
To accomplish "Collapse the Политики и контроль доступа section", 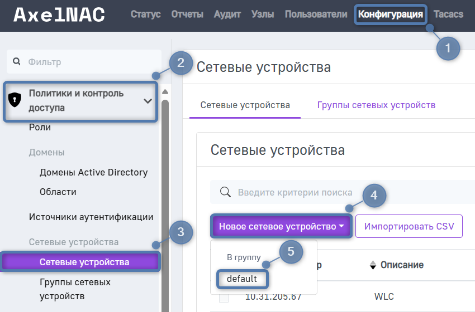I will click(x=148, y=101).
